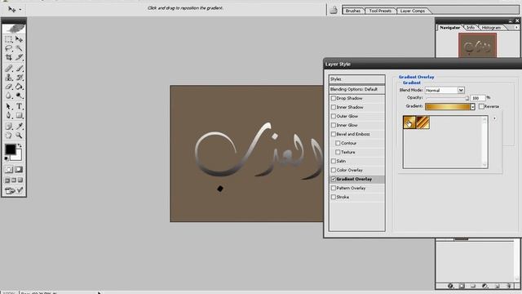
Task: Select the Brush tool
Action: [x=19, y=69]
